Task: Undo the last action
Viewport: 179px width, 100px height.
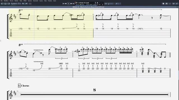Action: [23, 4]
